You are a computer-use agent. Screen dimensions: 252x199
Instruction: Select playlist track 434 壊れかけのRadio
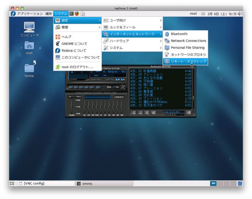[161, 102]
